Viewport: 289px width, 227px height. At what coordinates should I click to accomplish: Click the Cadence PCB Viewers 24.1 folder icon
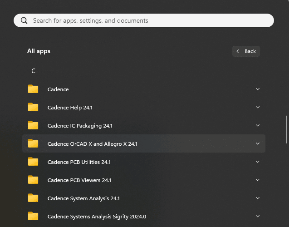33,180
